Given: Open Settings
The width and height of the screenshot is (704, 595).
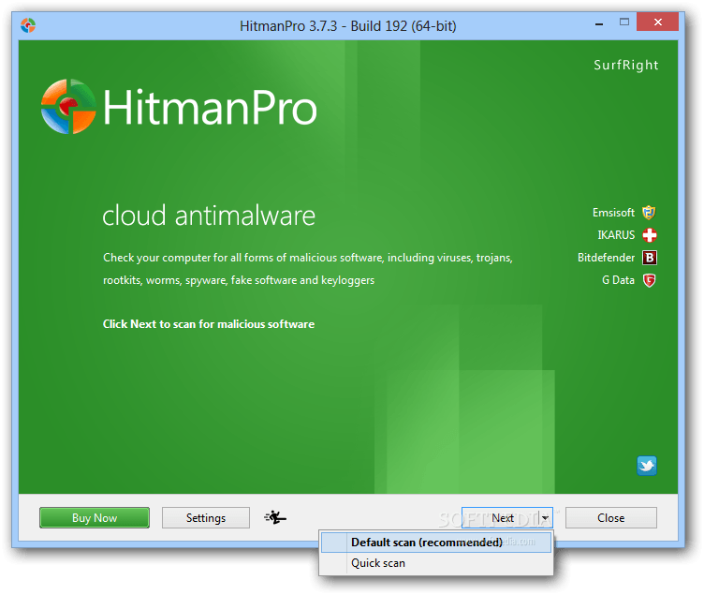Looking at the screenshot, I should point(206,518).
